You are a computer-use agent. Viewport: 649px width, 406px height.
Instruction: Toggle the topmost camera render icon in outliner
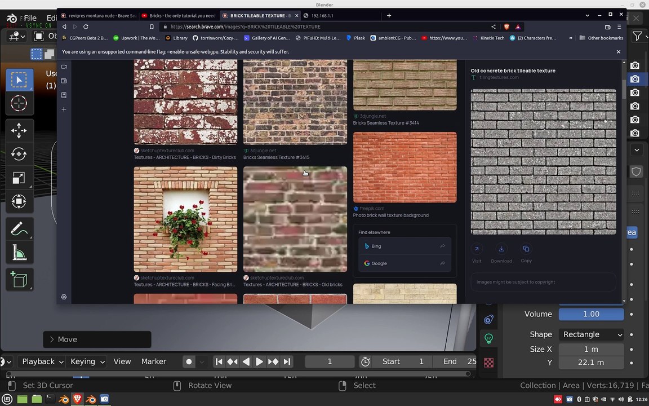(x=634, y=65)
